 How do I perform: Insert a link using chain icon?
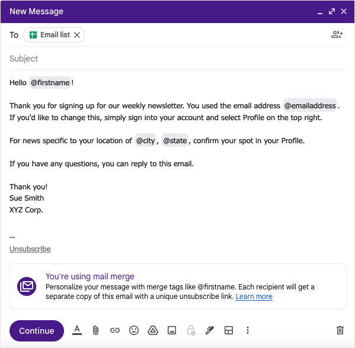click(x=115, y=330)
